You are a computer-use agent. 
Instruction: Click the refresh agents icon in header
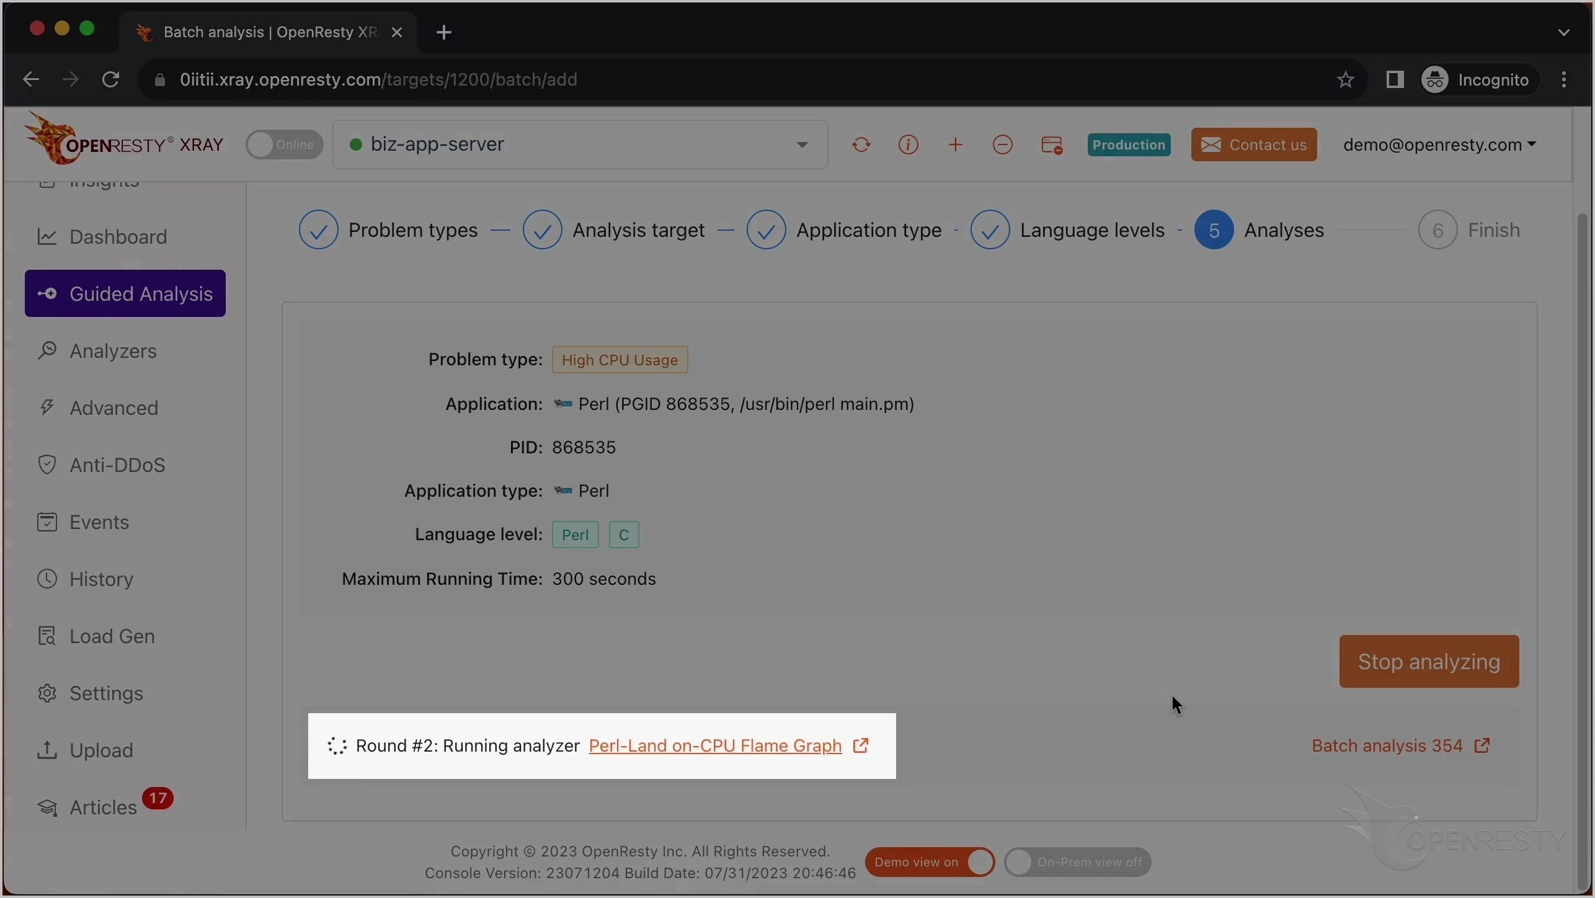[861, 145]
